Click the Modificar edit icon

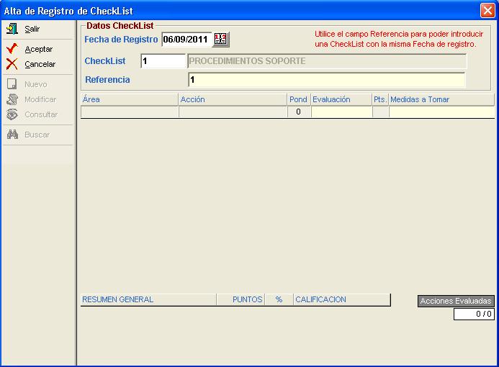coord(12,99)
